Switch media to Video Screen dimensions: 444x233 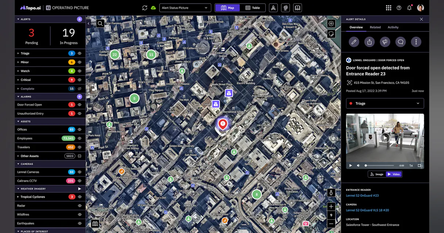point(393,174)
